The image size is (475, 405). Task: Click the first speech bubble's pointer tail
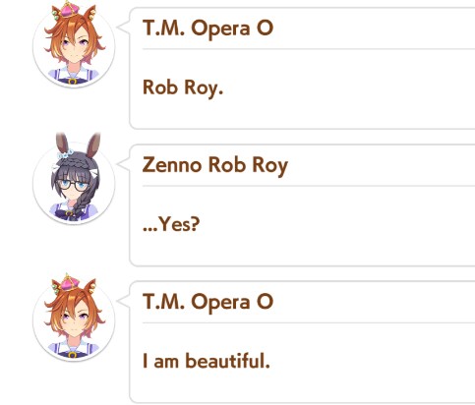(123, 28)
